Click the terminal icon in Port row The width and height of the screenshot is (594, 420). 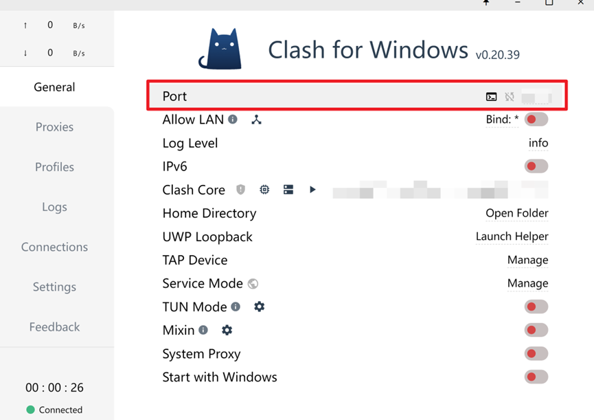coord(492,97)
